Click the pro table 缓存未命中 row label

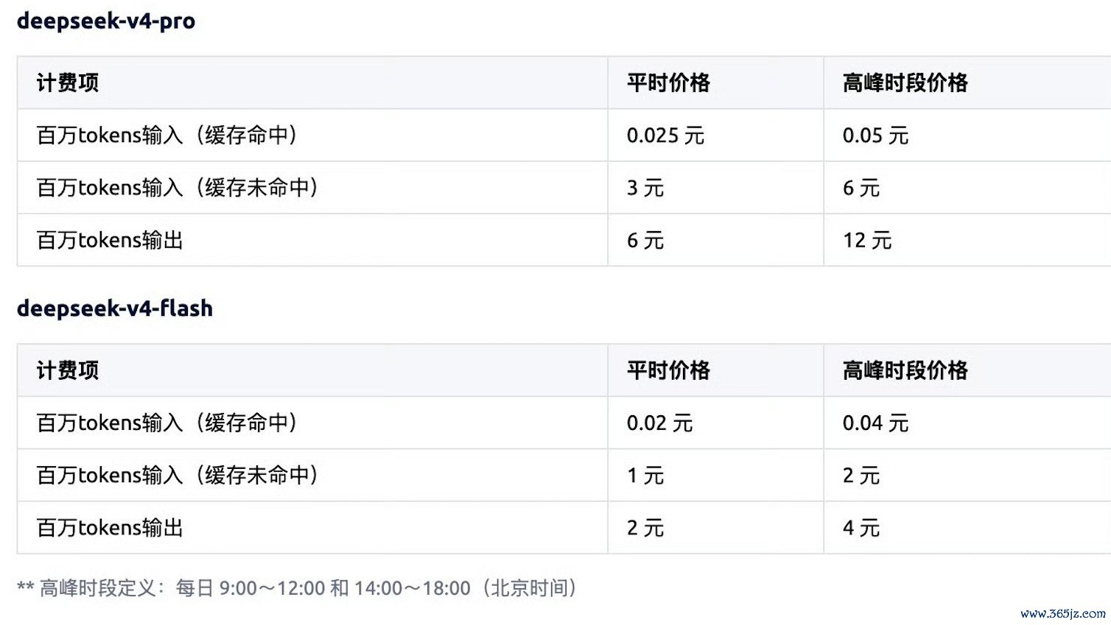pos(178,188)
